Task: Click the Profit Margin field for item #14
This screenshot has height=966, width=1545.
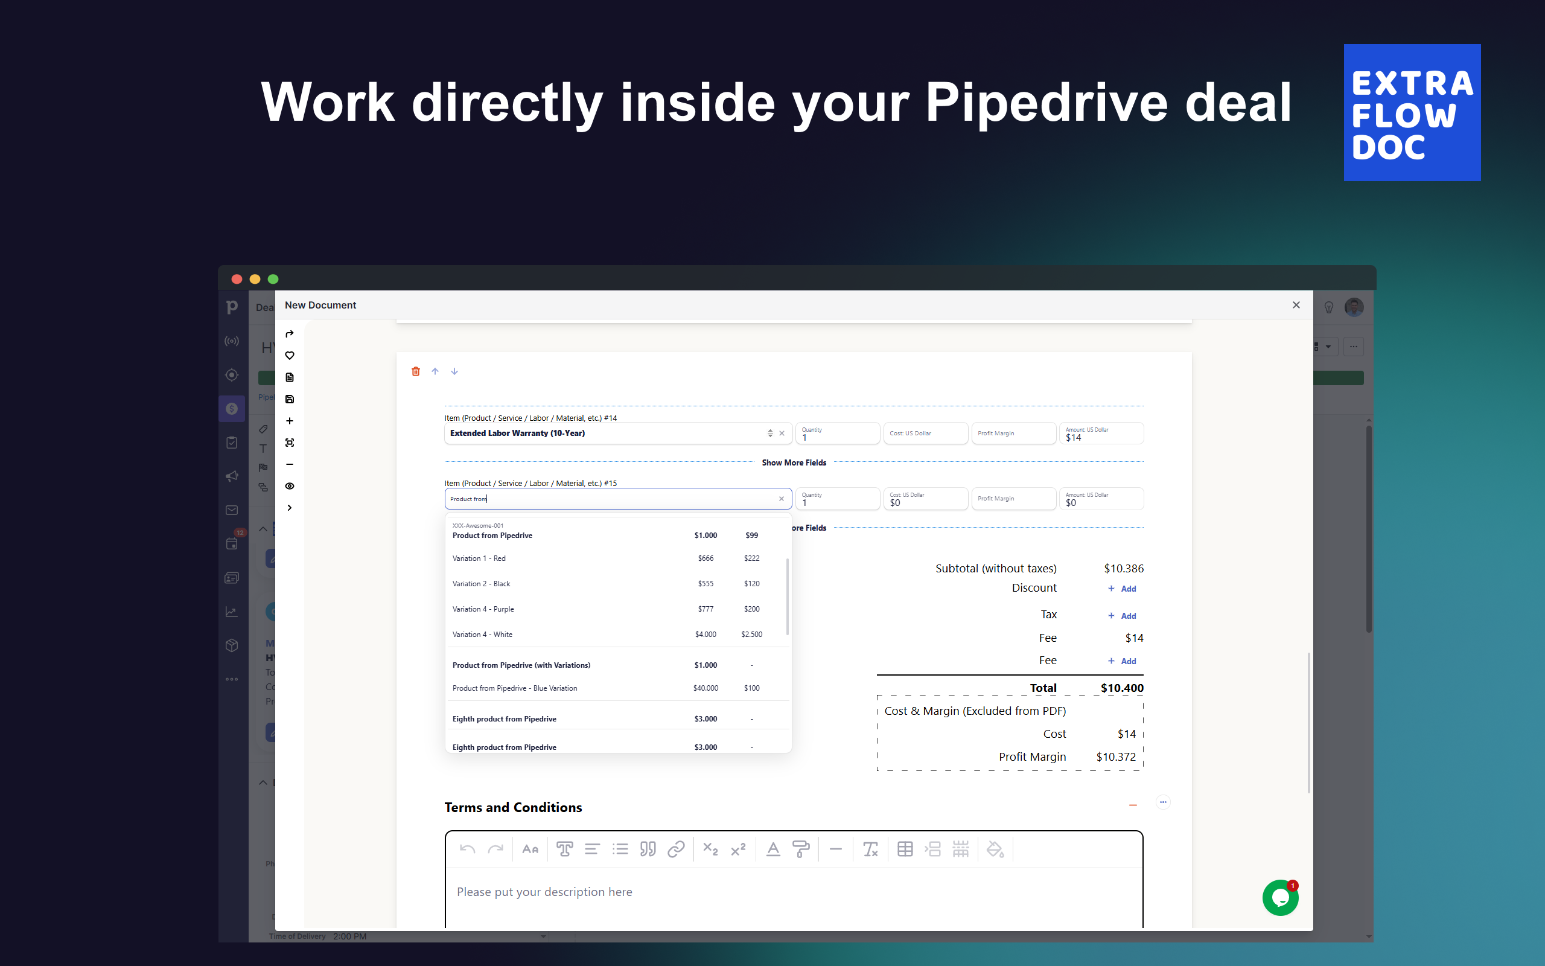Action: click(x=1014, y=433)
